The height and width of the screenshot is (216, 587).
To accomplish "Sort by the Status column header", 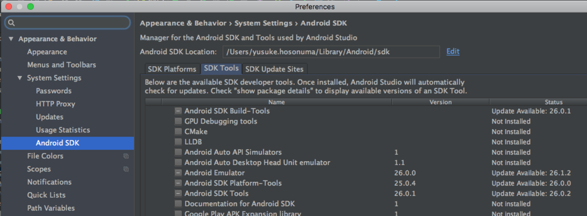I will [538, 102].
